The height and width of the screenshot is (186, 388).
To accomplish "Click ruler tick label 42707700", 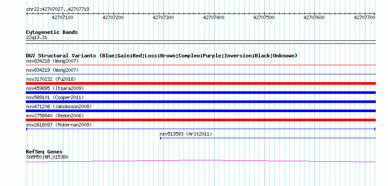I will click(365, 17).
